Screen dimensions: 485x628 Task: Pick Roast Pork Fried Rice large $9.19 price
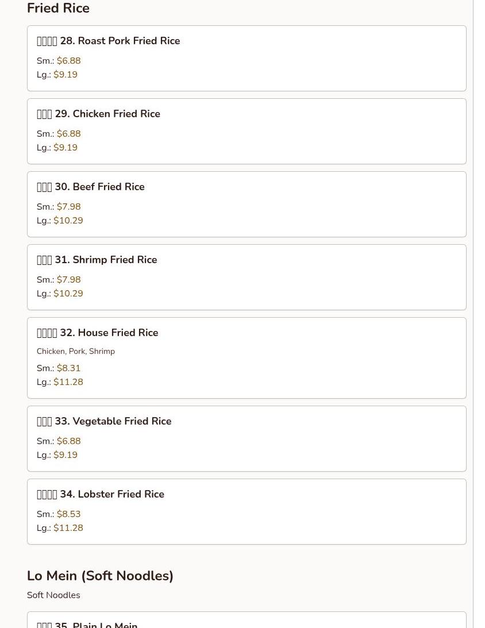click(66, 75)
